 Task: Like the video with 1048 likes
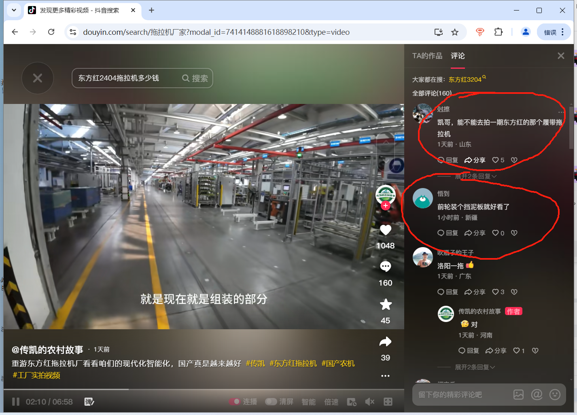[386, 230]
